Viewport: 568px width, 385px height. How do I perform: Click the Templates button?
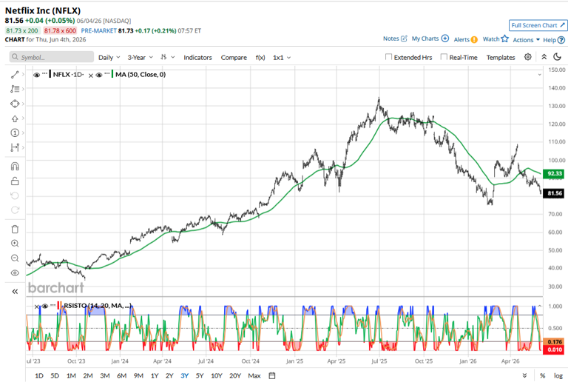click(501, 57)
